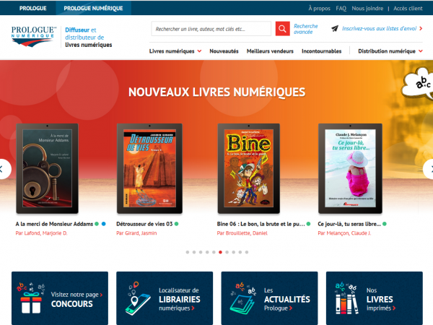Select the last carousel pagination dot
The image size is (433, 325).
tap(247, 252)
